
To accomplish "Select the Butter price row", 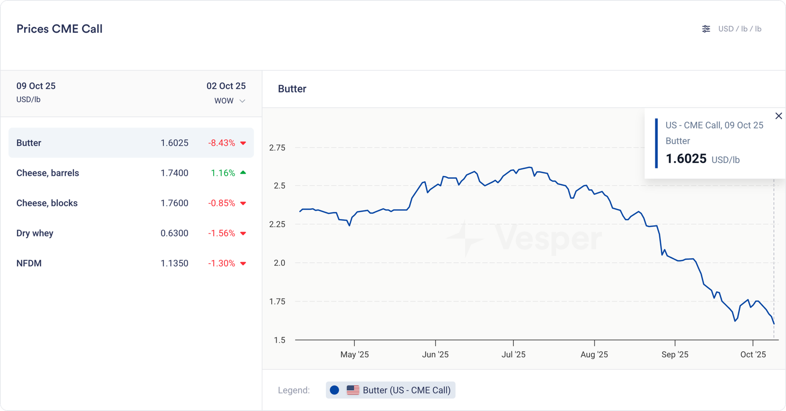I will pyautogui.click(x=131, y=143).
